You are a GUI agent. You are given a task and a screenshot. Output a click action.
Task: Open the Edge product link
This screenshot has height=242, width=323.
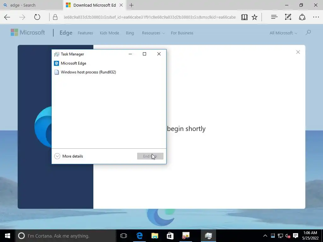coord(66,33)
